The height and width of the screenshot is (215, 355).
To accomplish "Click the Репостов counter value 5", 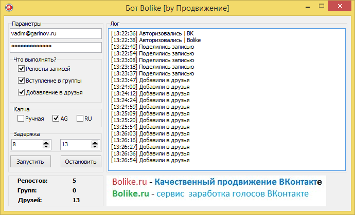I will 74,181.
